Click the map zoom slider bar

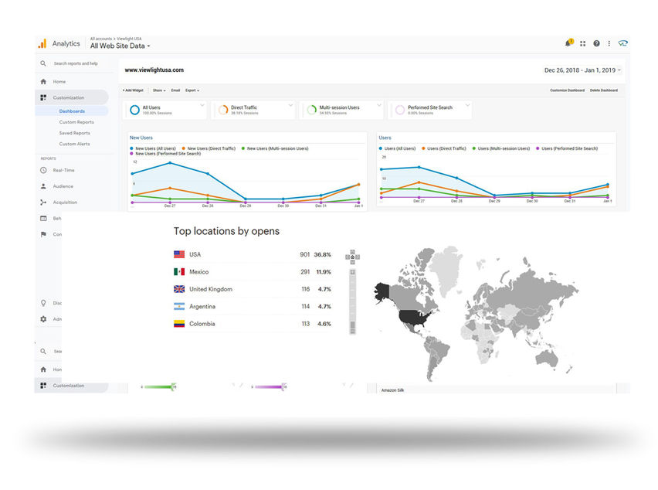pyautogui.click(x=352, y=301)
